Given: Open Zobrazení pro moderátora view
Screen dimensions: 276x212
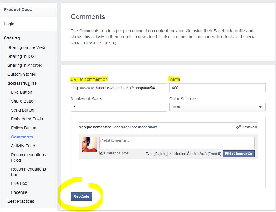Looking at the screenshot, I should [136, 127].
